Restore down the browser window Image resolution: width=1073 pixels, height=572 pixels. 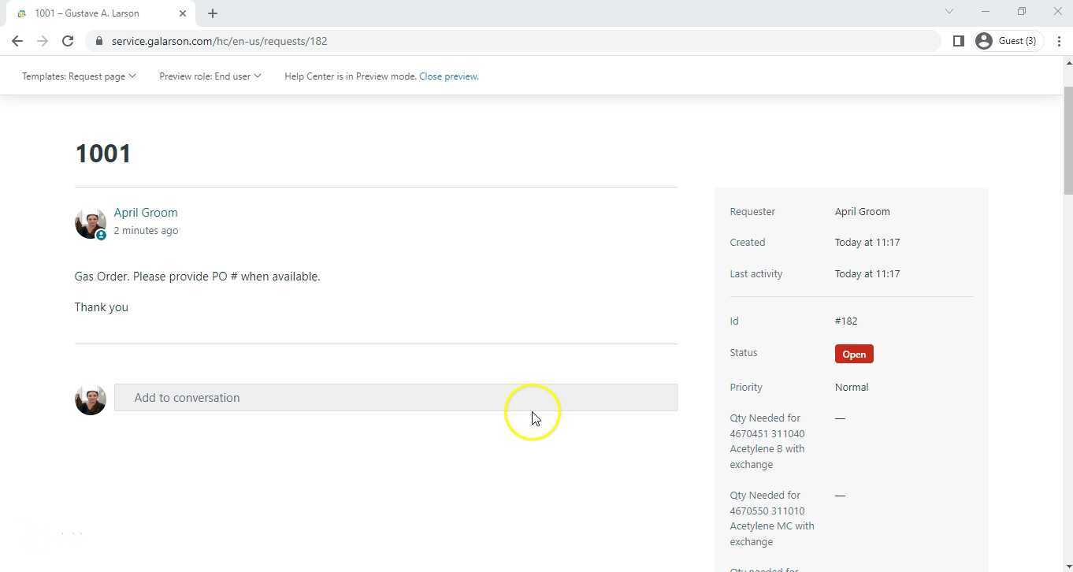pos(1022,11)
